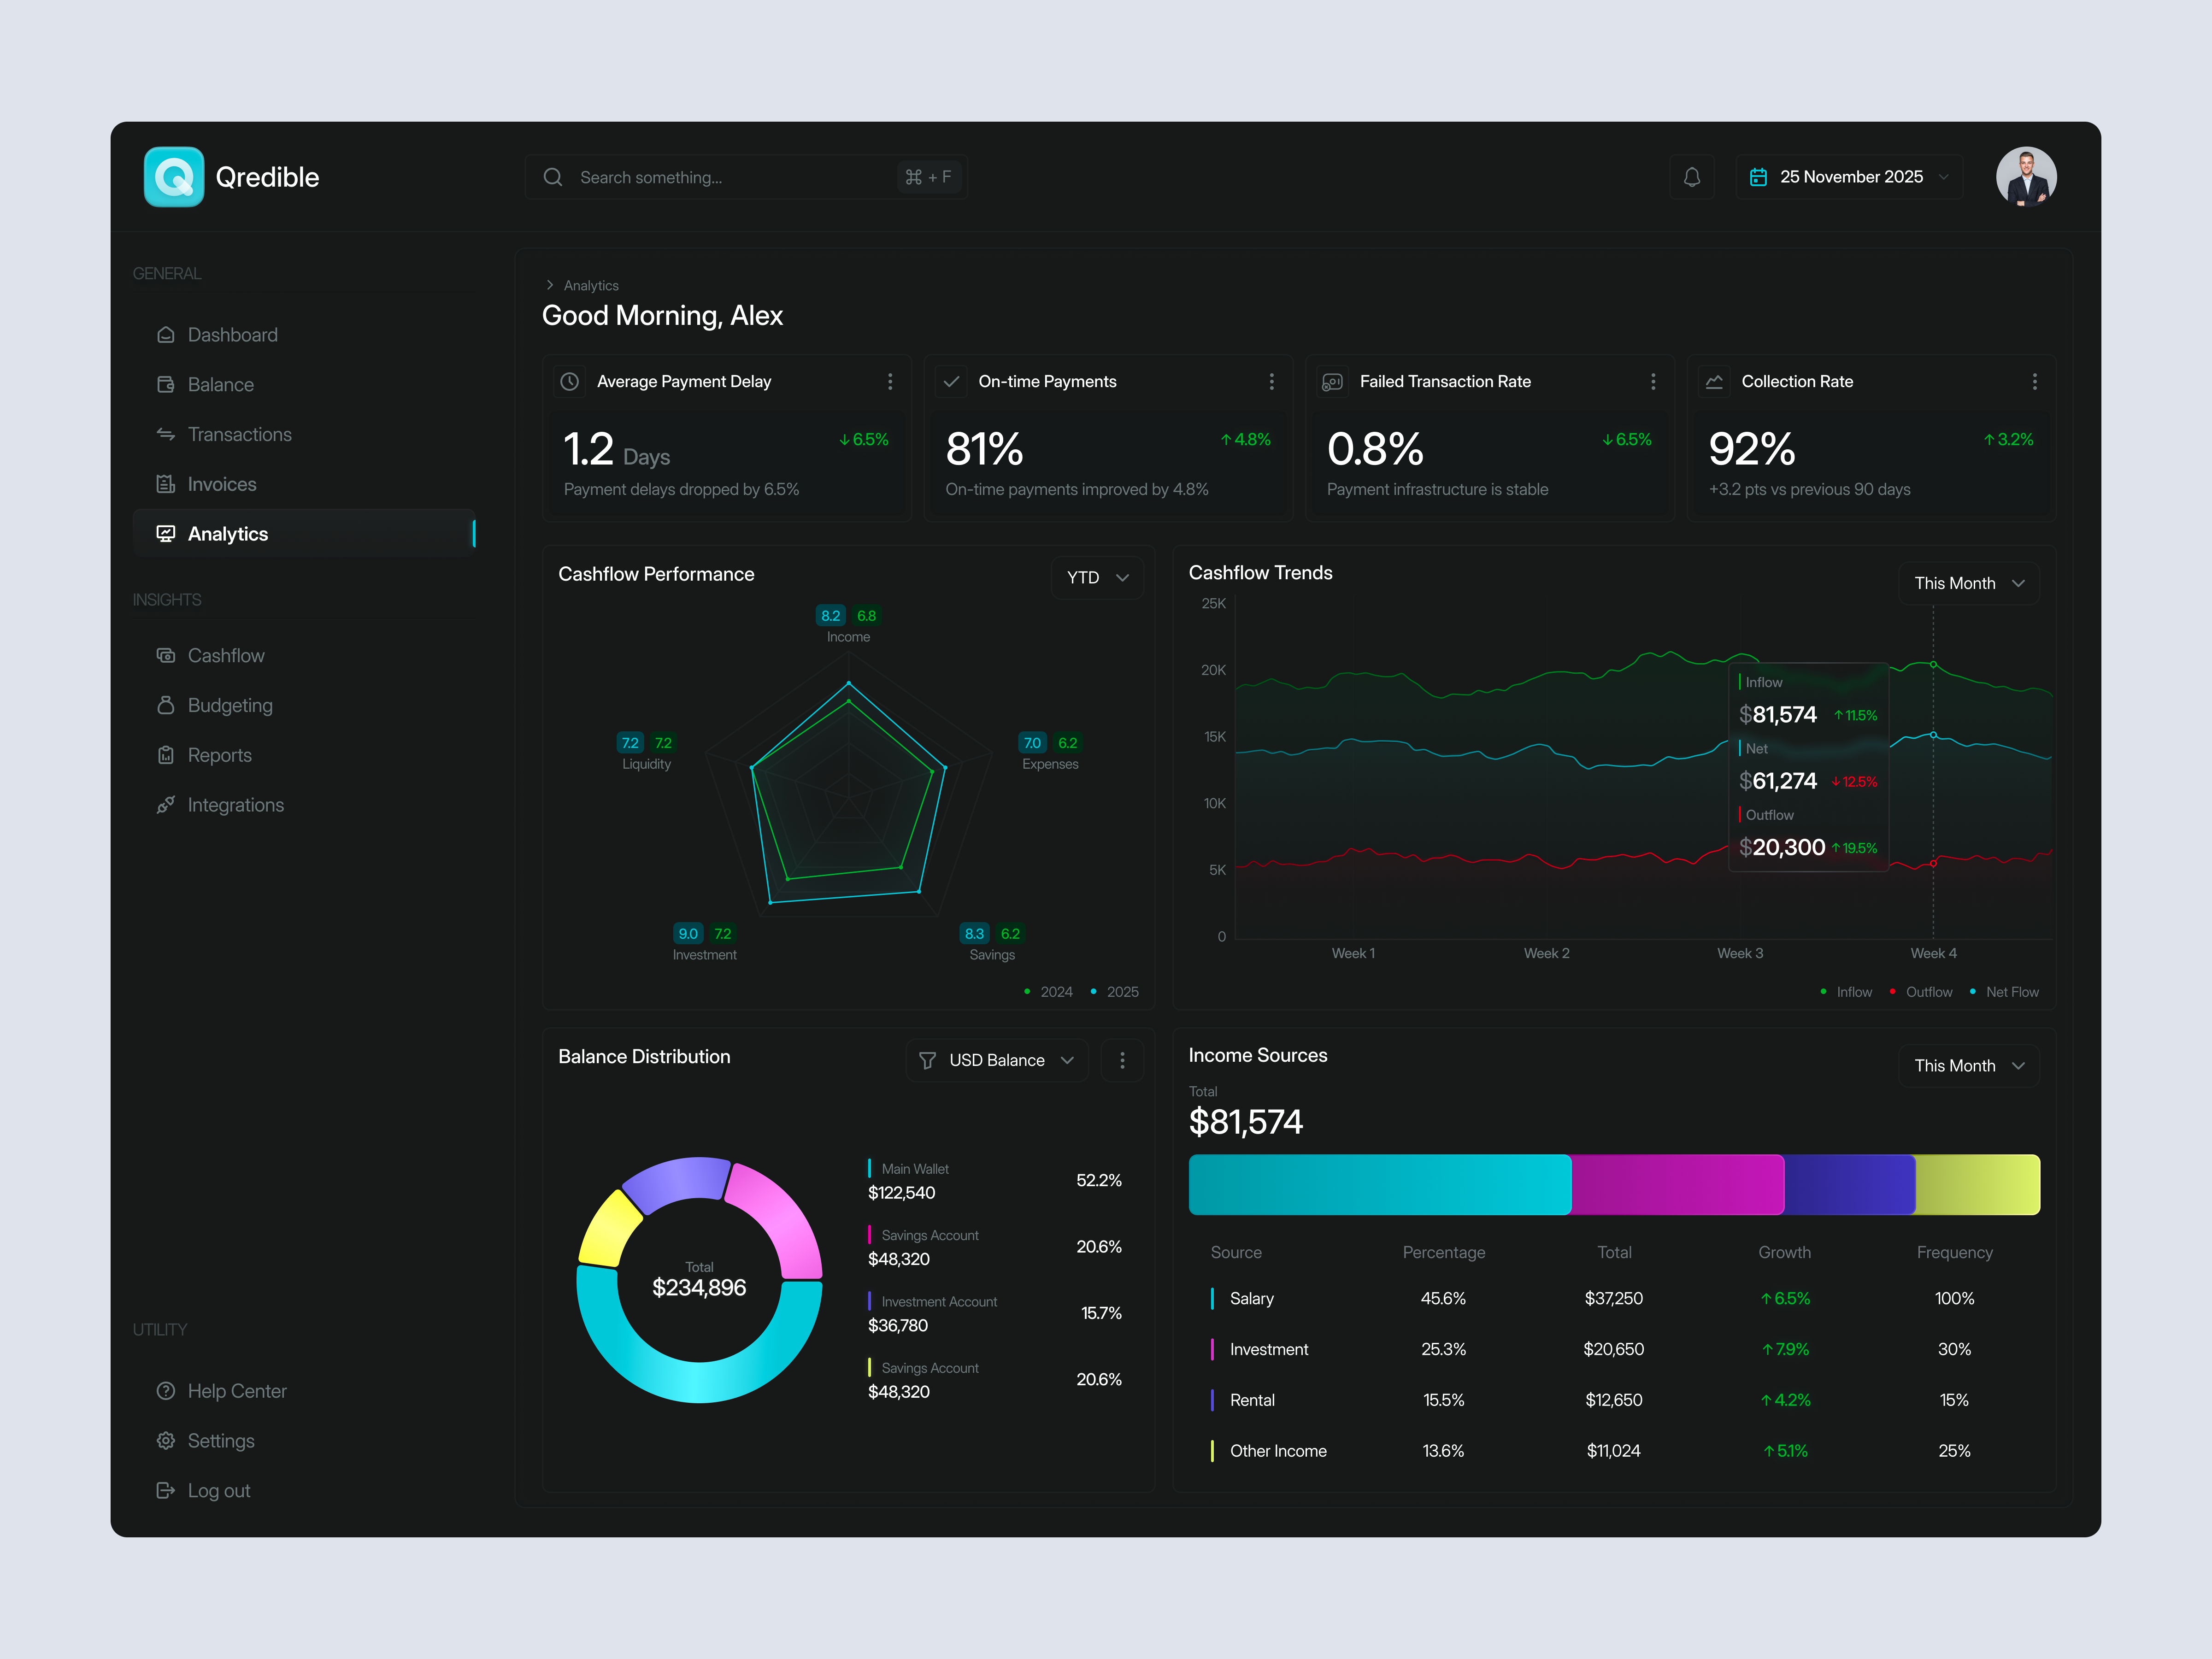Open Invoices from the sidebar
2212x1659 pixels.
(221, 484)
